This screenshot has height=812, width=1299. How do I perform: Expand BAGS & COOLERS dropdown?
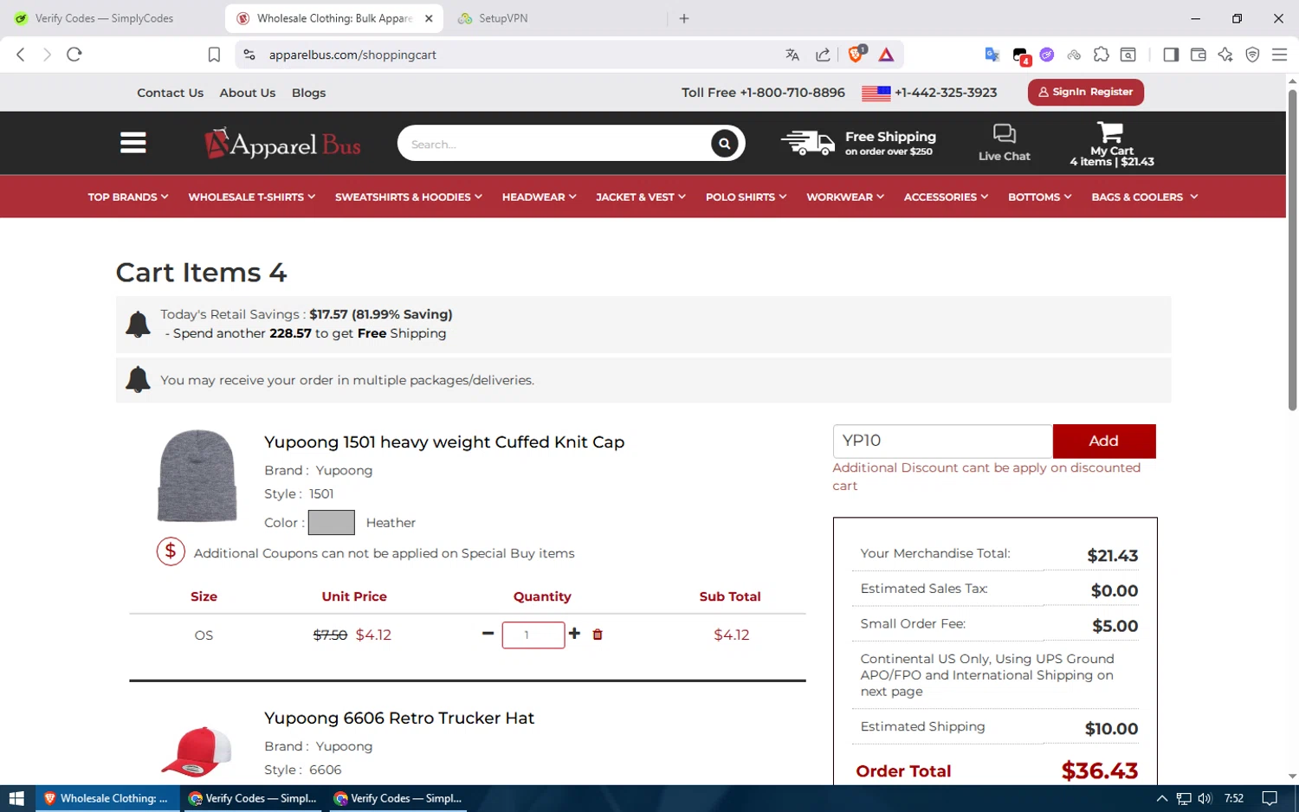tap(1145, 197)
